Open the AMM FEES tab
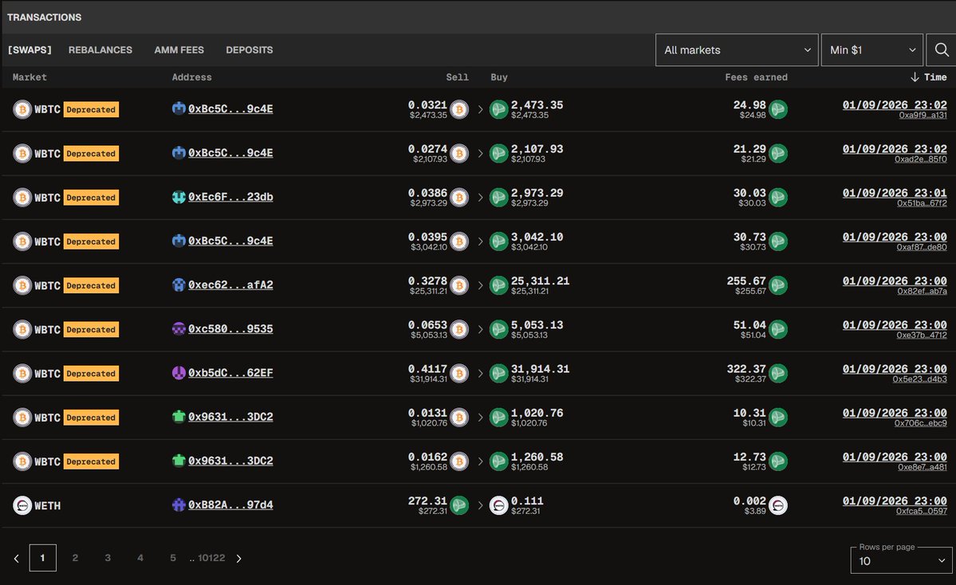956x585 pixels. tap(179, 50)
